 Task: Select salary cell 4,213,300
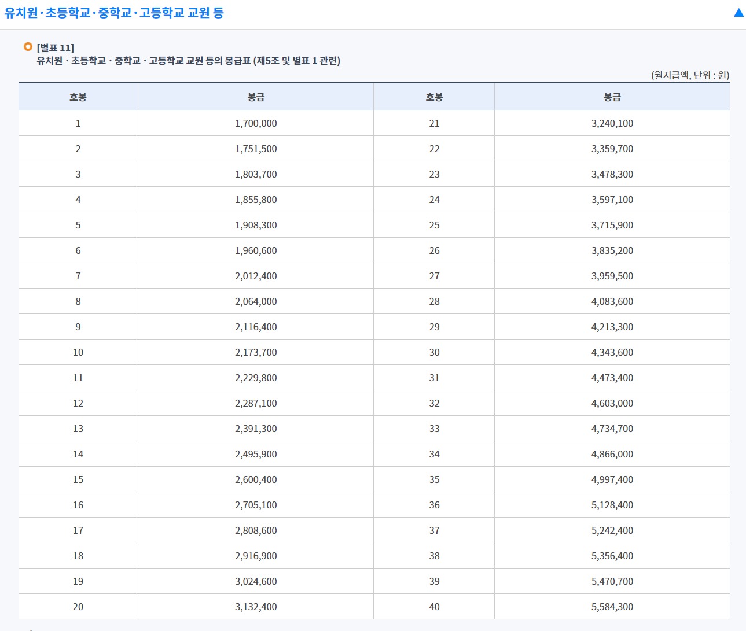coord(612,327)
